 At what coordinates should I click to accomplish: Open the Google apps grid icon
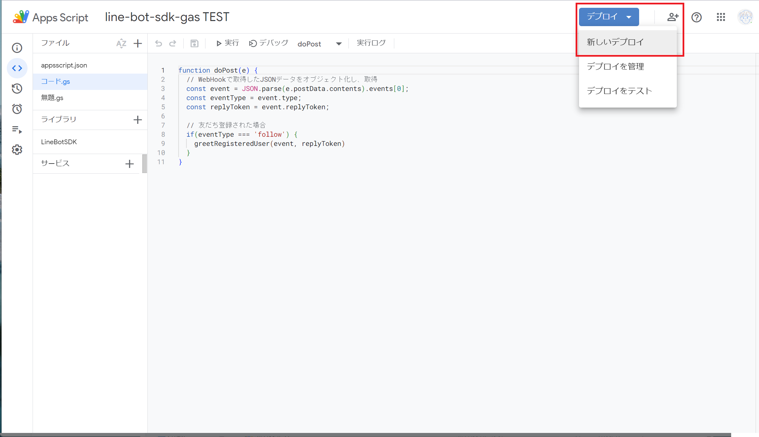pyautogui.click(x=721, y=17)
